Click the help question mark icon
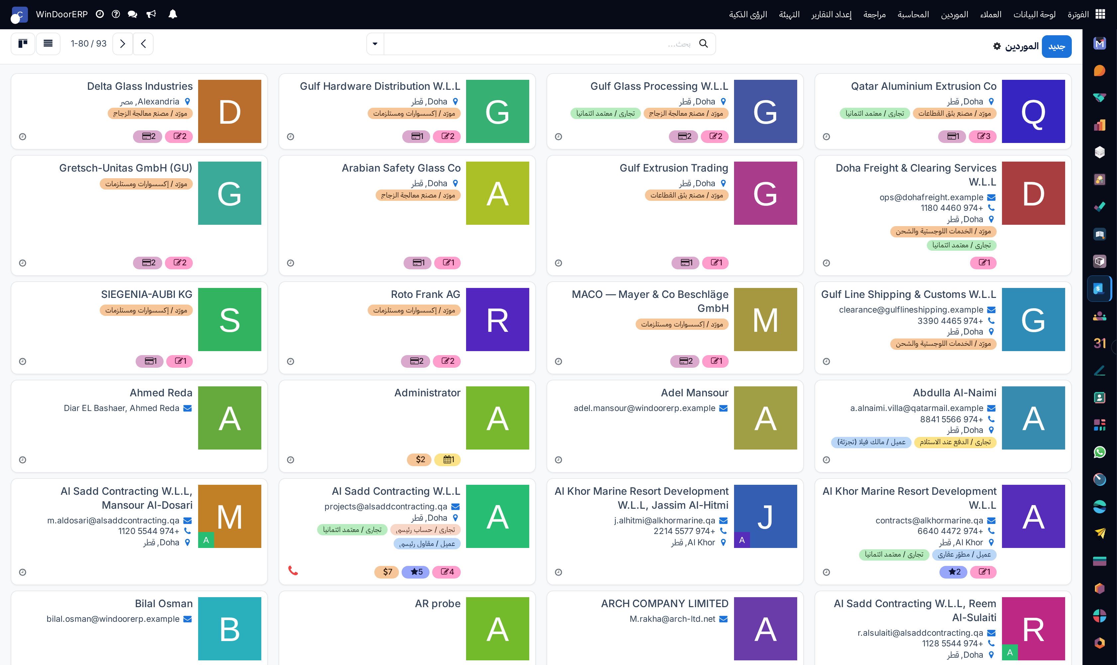 (x=116, y=14)
